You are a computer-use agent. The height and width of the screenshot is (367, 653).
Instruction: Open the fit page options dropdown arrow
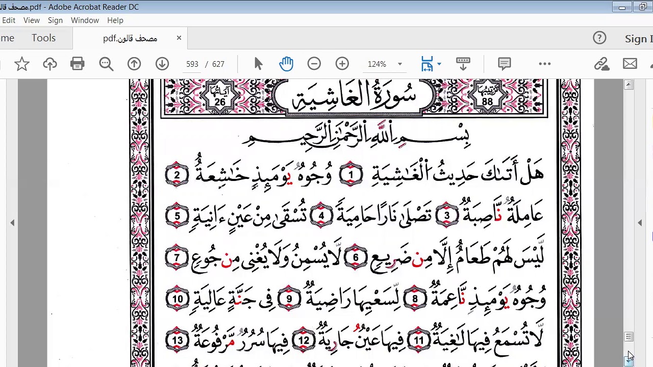pyautogui.click(x=439, y=64)
